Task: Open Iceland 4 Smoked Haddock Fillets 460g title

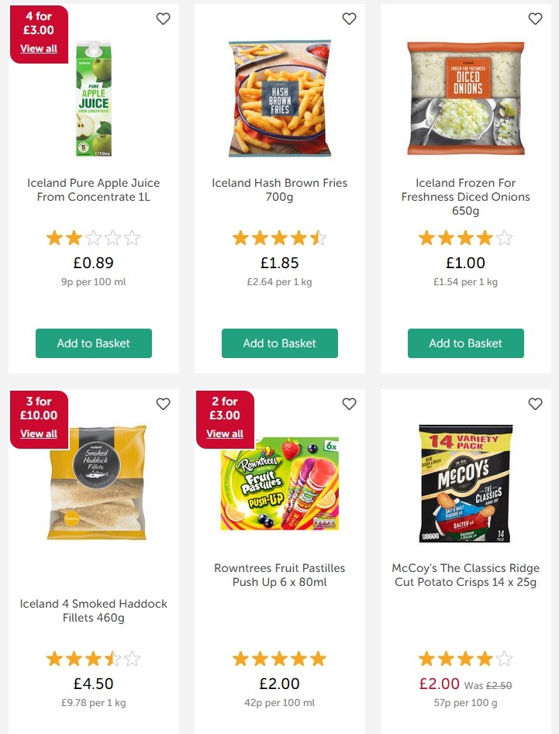Action: (x=94, y=611)
